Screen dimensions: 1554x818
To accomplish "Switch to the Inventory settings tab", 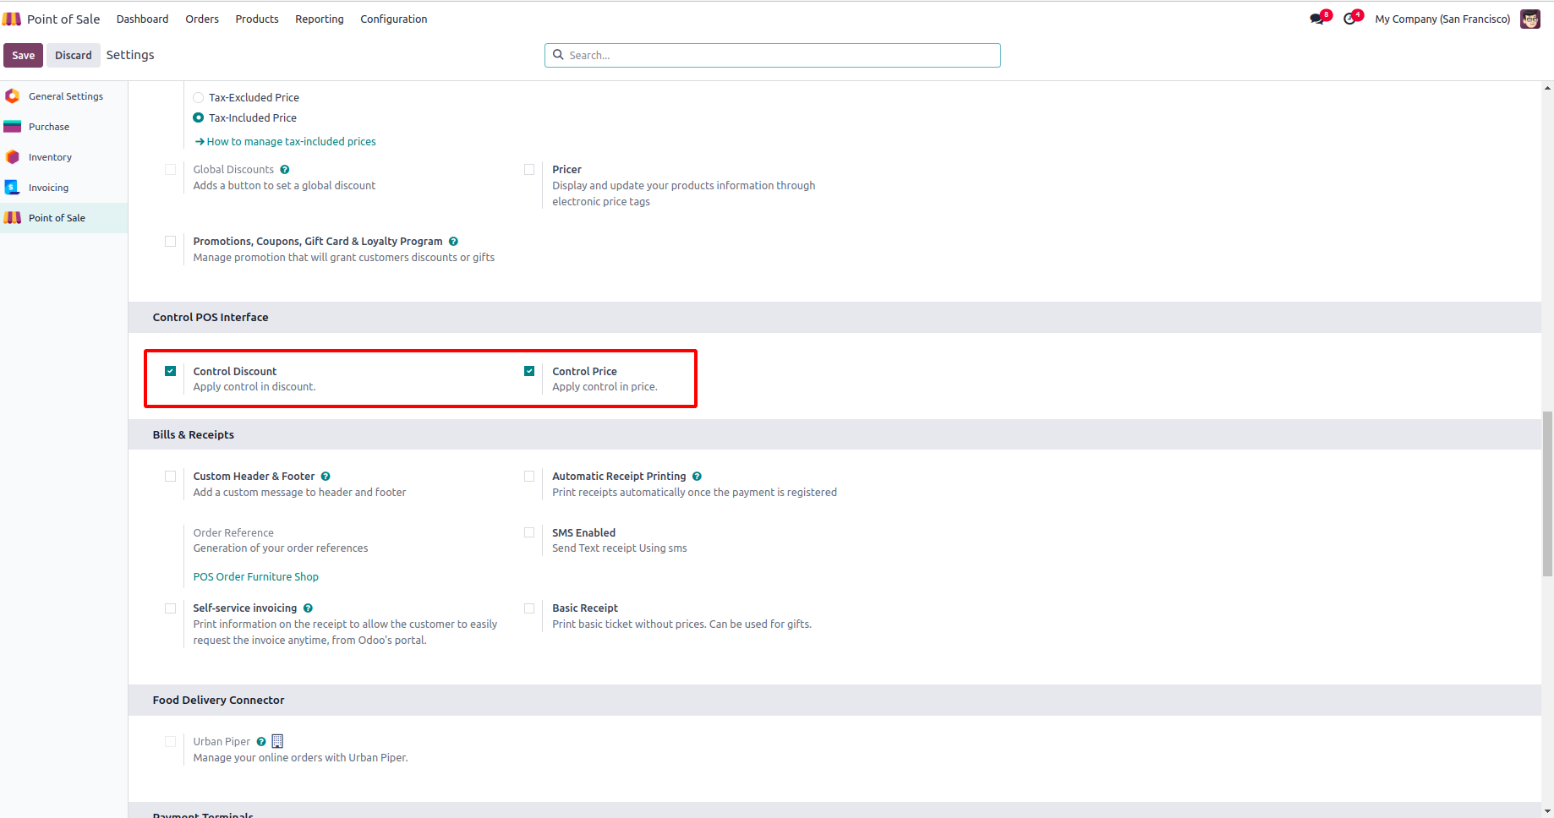I will point(50,157).
